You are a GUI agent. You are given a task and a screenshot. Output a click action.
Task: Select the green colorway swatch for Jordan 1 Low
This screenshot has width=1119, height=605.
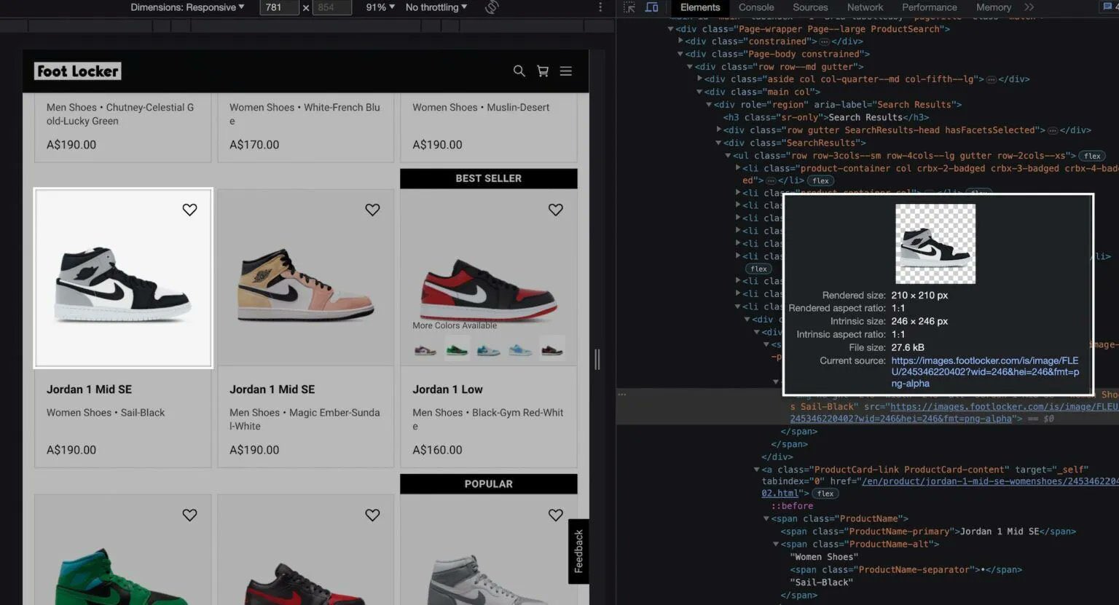(x=457, y=349)
